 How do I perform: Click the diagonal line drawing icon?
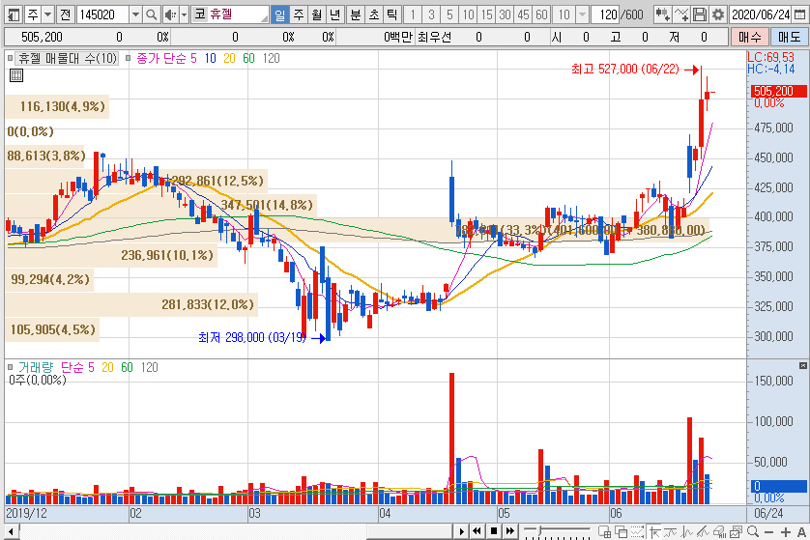pyautogui.click(x=703, y=531)
